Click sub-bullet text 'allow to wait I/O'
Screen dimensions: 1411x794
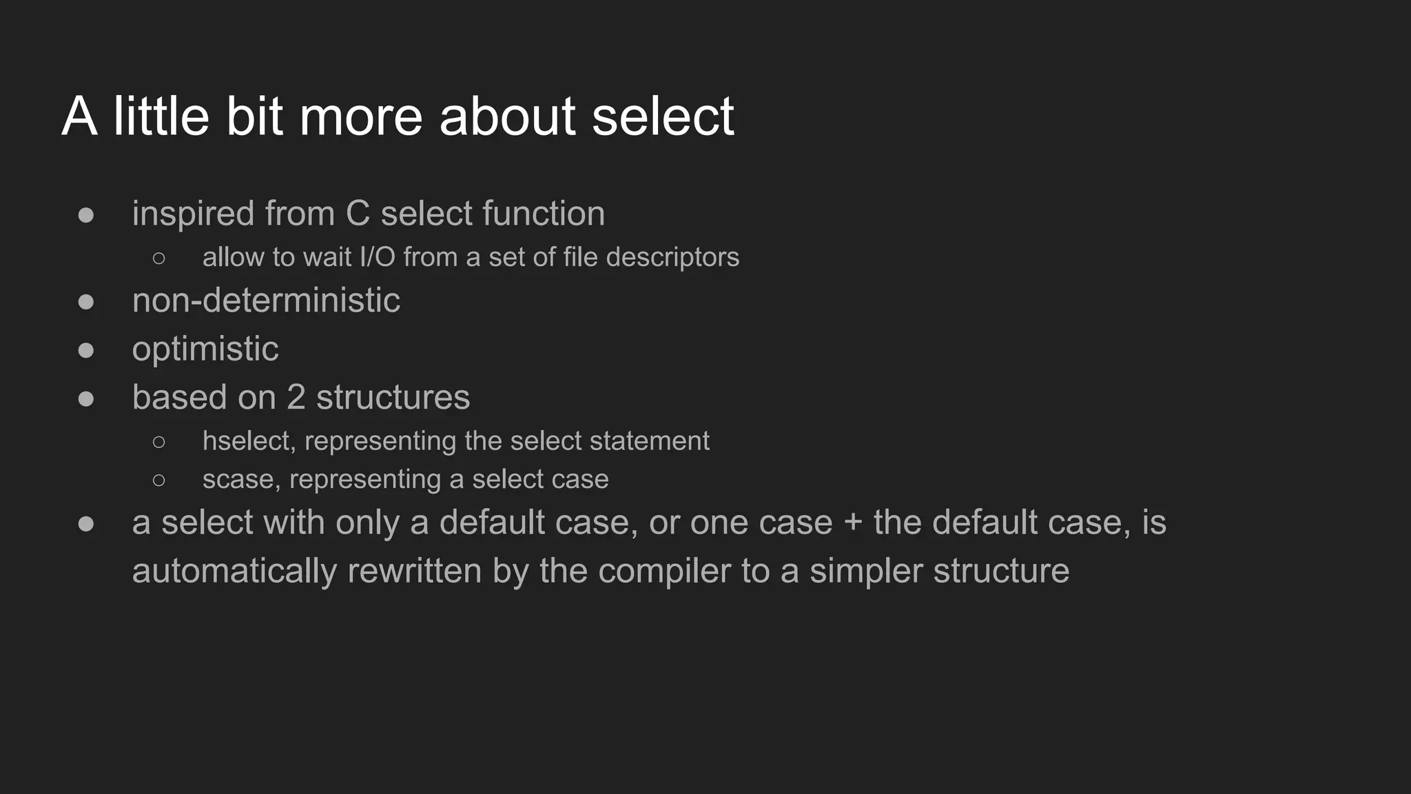299,257
